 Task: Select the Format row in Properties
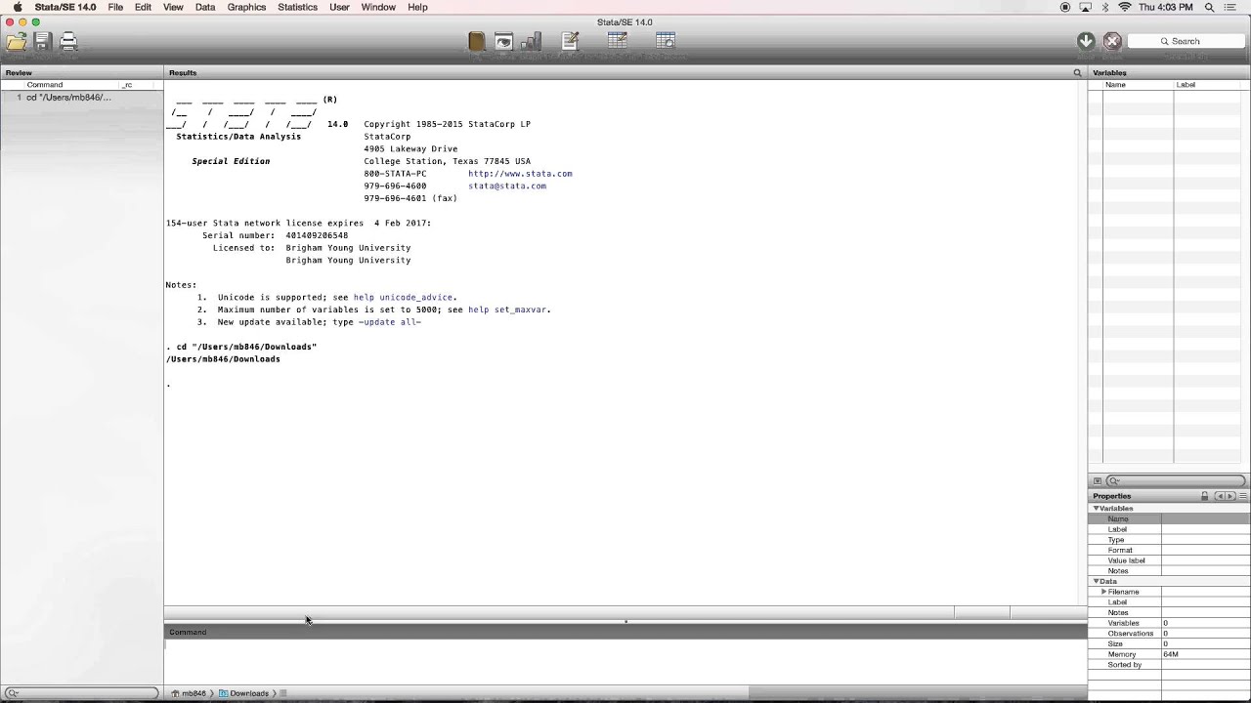[x=1169, y=551]
